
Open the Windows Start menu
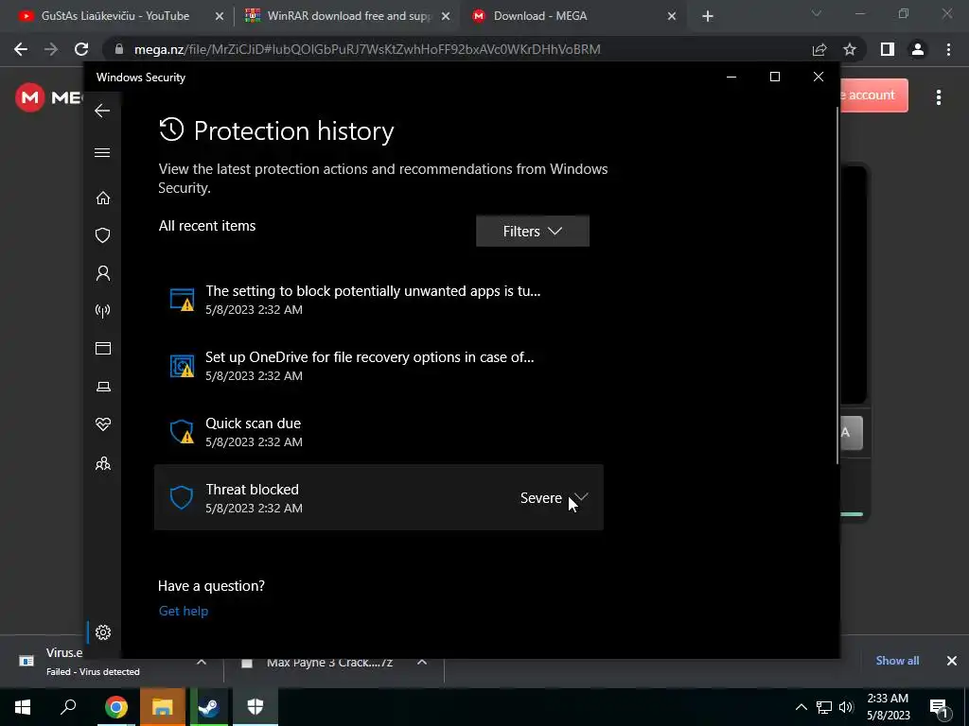pos(23,707)
